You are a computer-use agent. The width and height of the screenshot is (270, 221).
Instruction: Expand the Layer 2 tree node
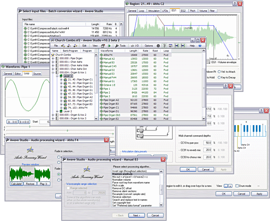(57, 111)
